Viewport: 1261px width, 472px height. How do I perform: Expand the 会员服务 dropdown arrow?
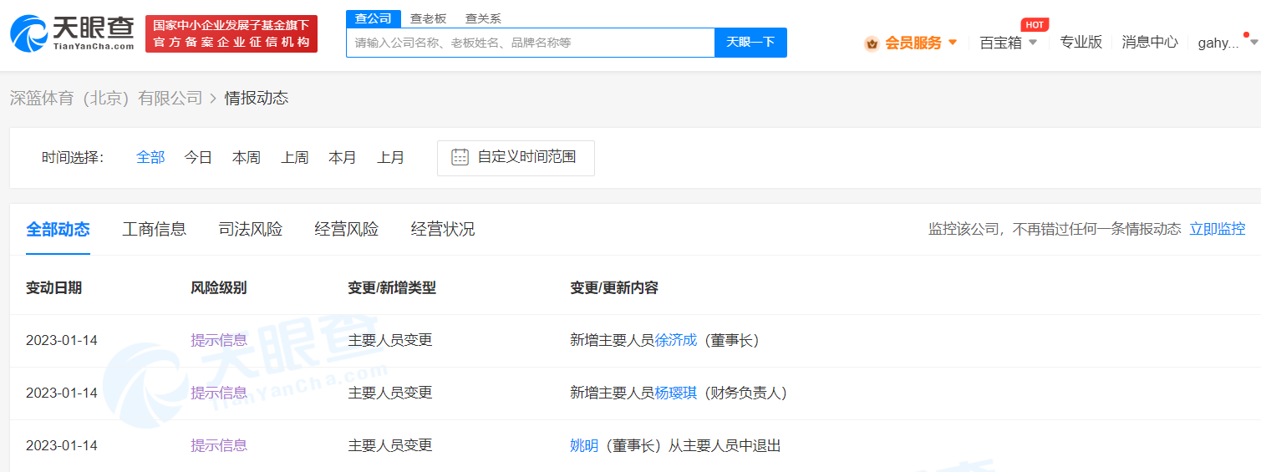click(953, 43)
